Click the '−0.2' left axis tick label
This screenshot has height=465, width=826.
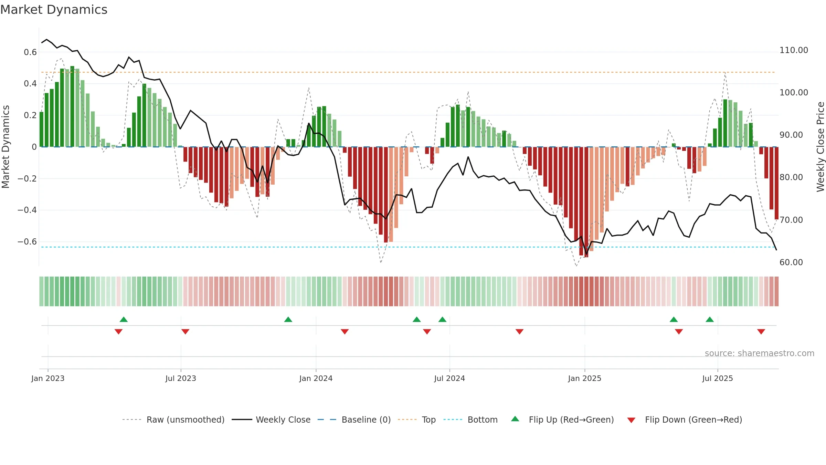point(27,178)
